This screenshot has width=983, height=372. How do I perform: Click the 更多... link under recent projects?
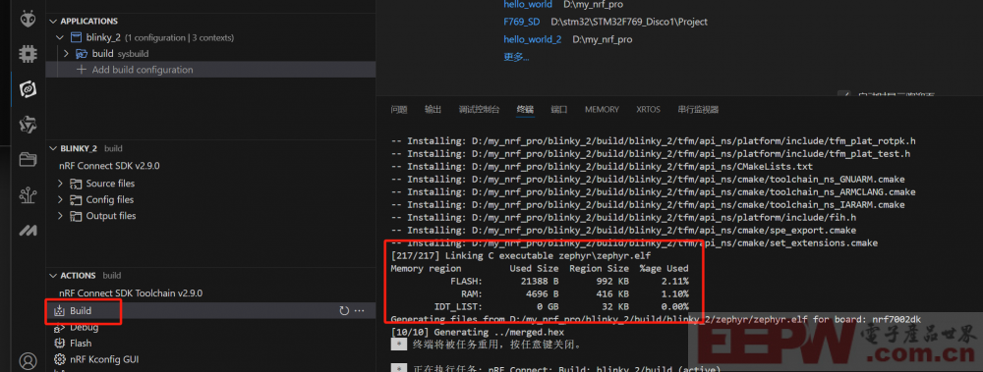[517, 57]
